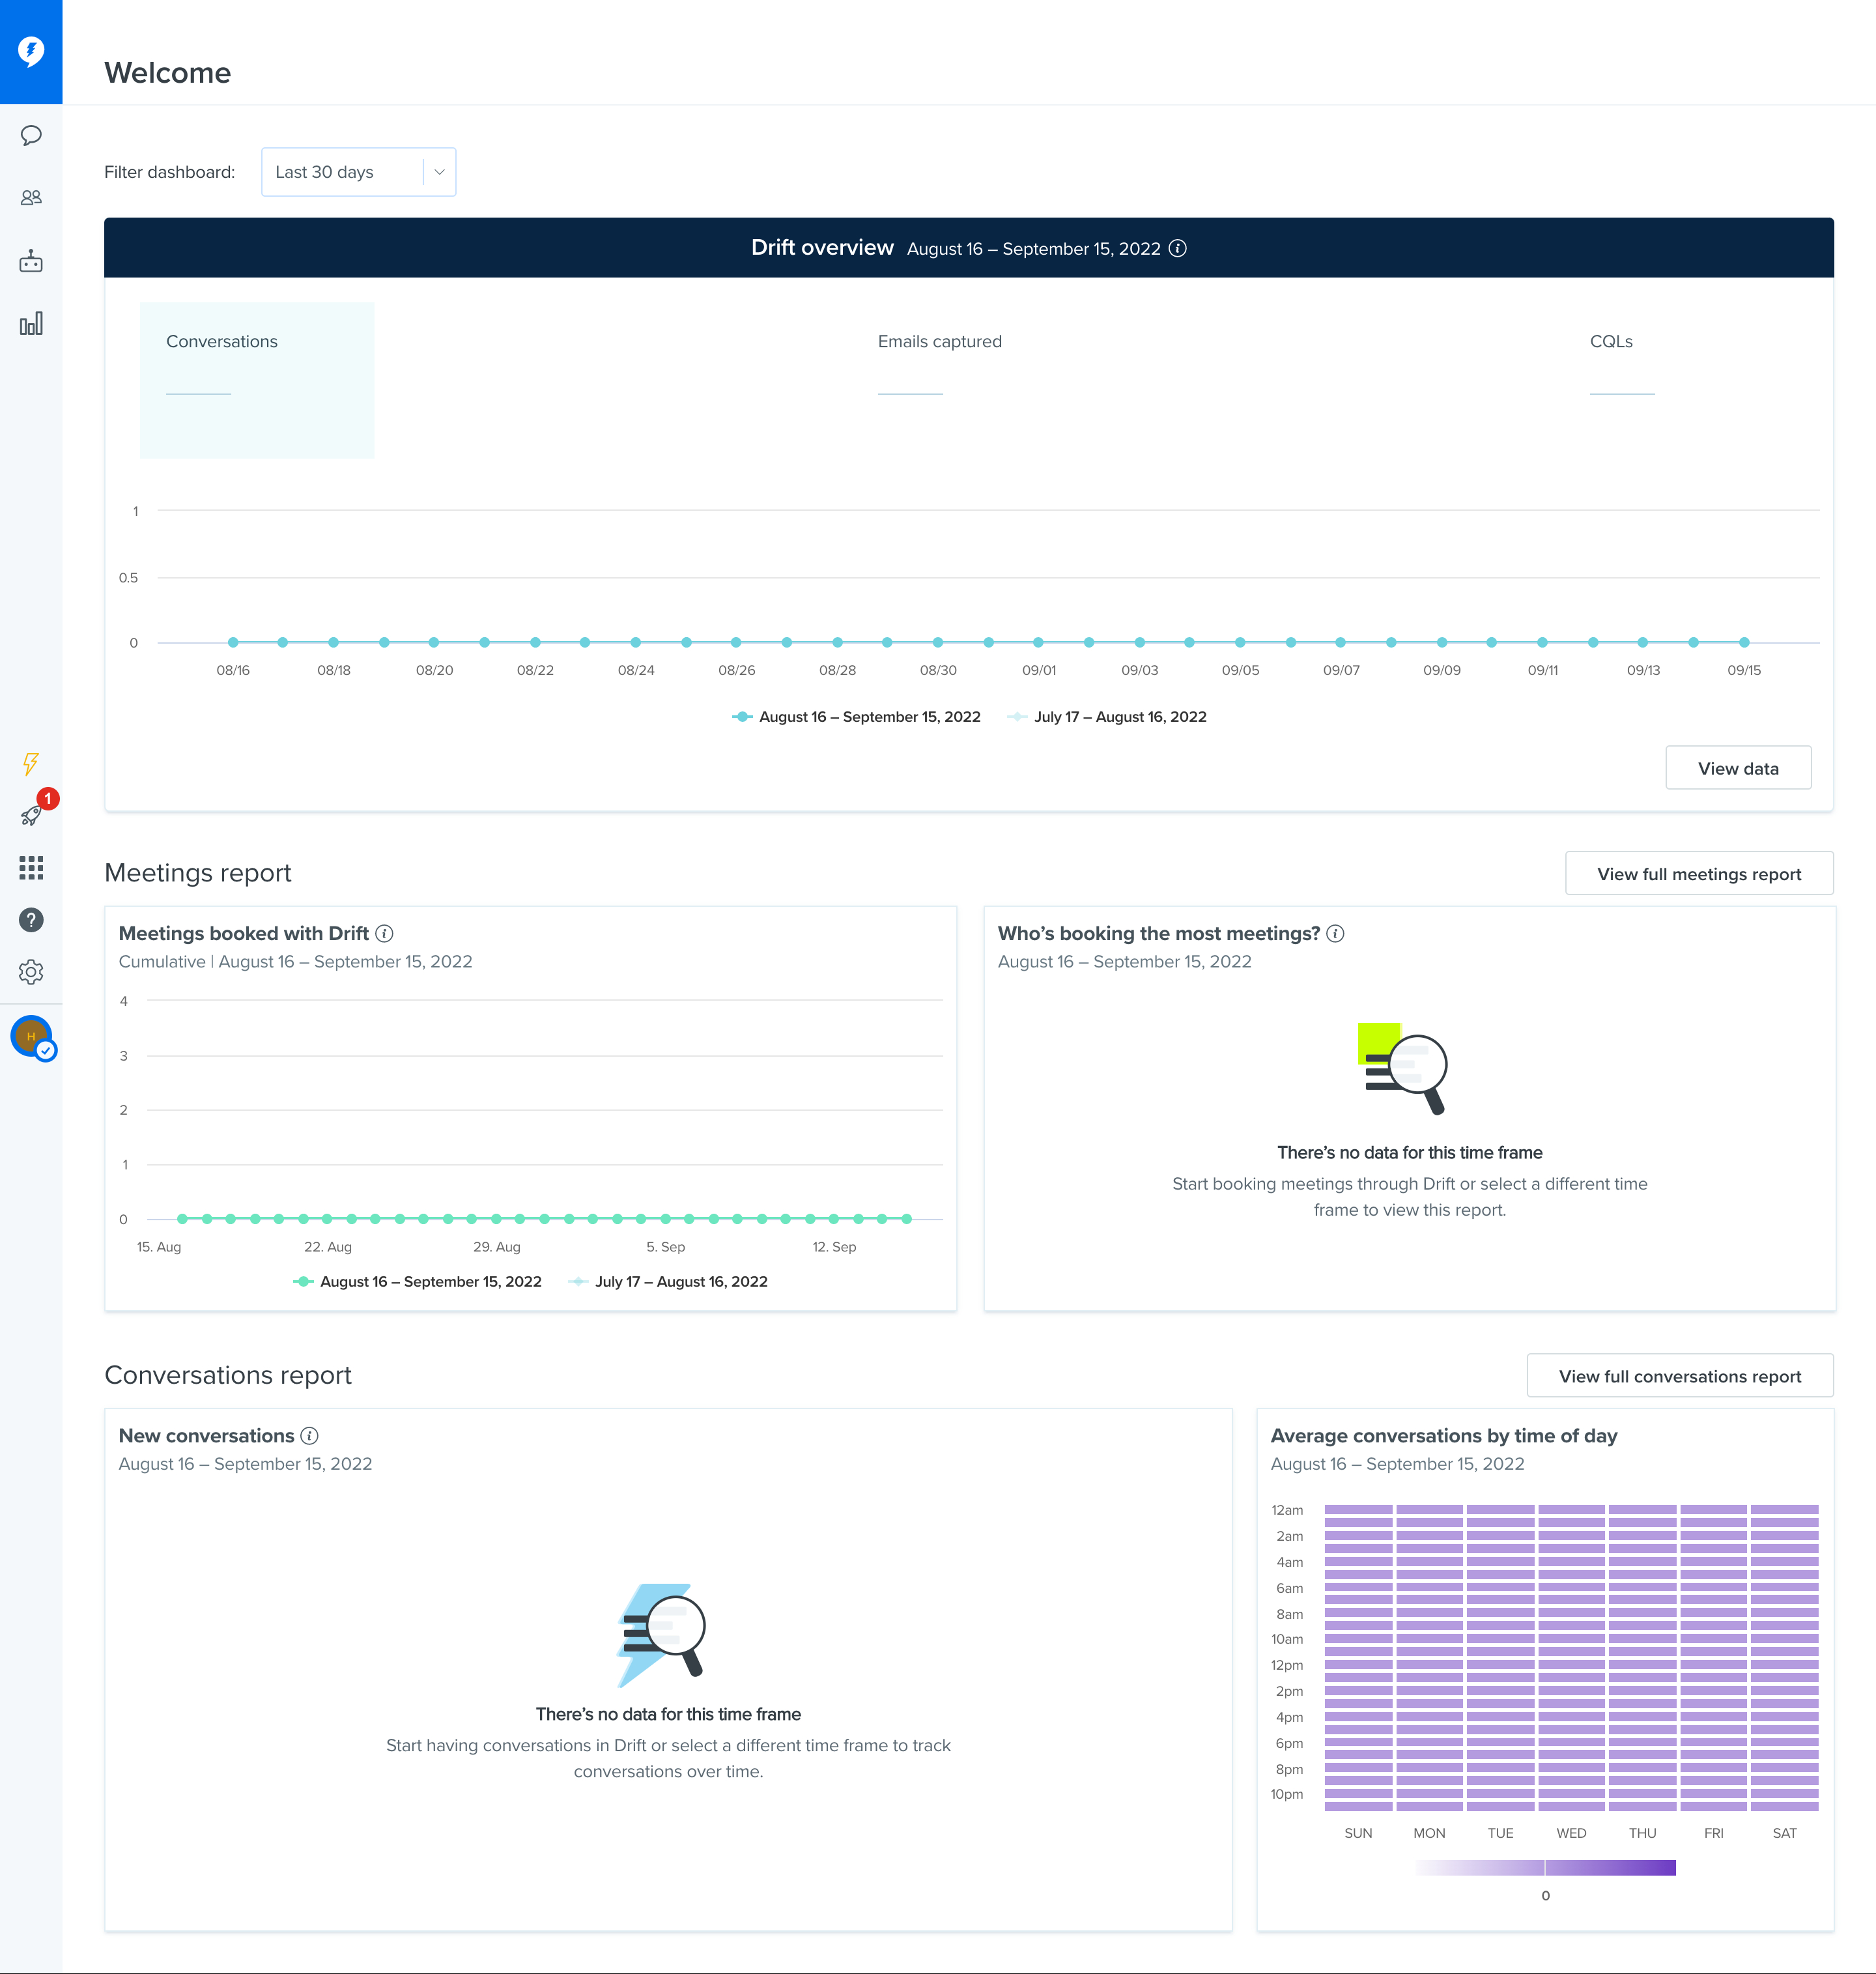Click the heatmap purple color scale bar
Viewport: 1876px width, 1974px height.
[1545, 1867]
